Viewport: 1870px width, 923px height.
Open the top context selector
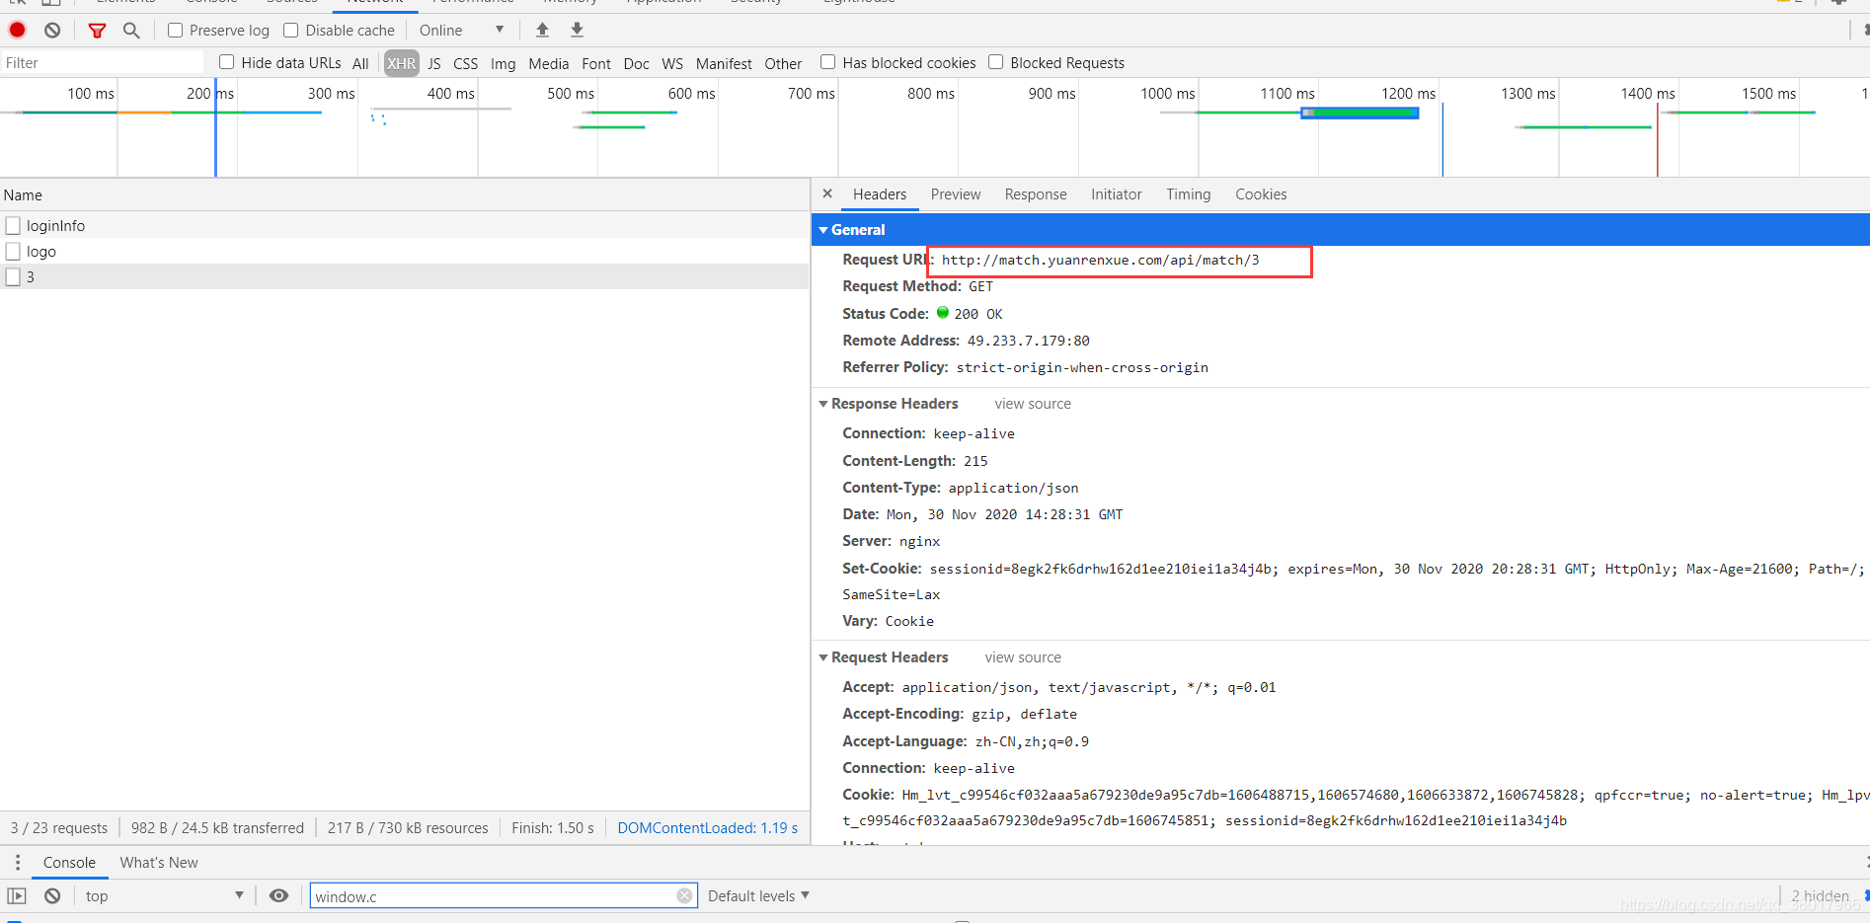[163, 895]
